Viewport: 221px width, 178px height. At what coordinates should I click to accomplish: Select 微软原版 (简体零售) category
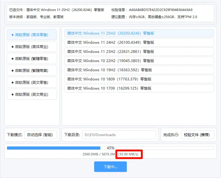tap(32, 35)
